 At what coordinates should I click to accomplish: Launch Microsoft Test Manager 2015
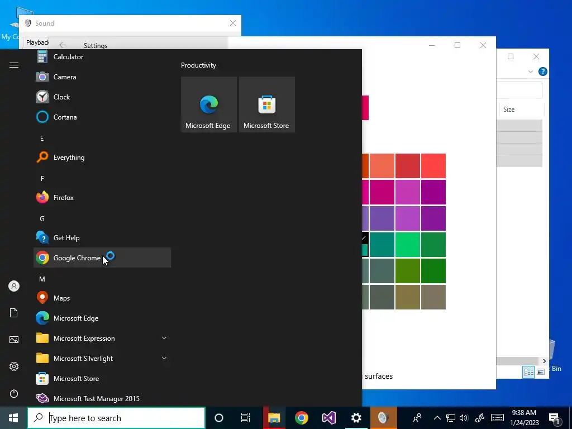point(102,399)
